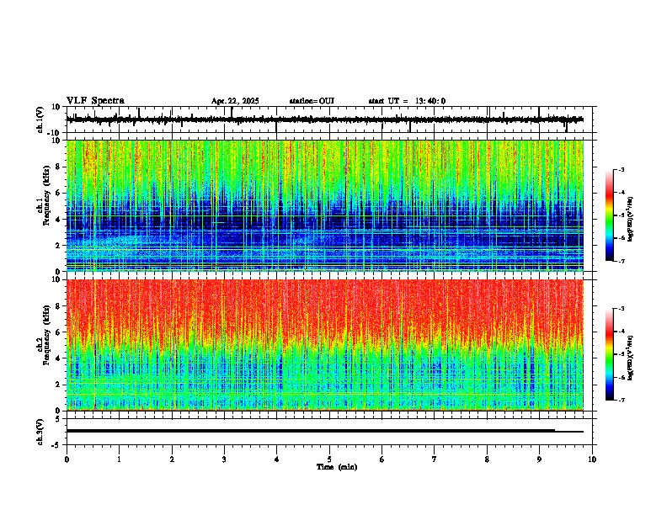Click the "station=OUI" header text
The image size is (667, 515).
[312, 101]
